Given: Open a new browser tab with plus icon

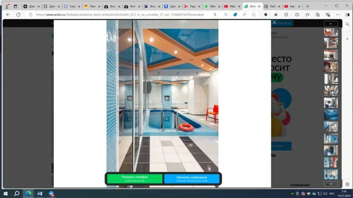Looking at the screenshot, I should pyautogui.click(x=307, y=6).
